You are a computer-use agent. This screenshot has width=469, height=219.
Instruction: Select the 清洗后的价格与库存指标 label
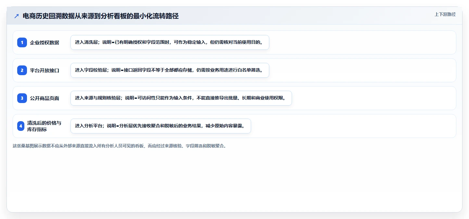(44, 126)
